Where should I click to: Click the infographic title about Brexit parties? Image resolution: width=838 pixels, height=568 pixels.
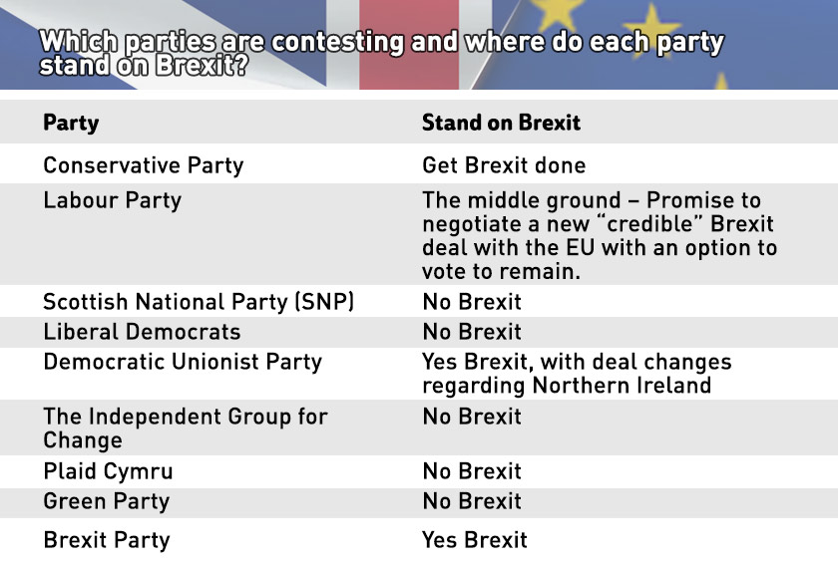coord(381,53)
